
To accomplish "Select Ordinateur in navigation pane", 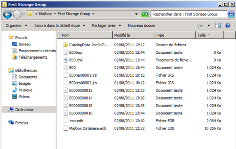I will pos(24,110).
